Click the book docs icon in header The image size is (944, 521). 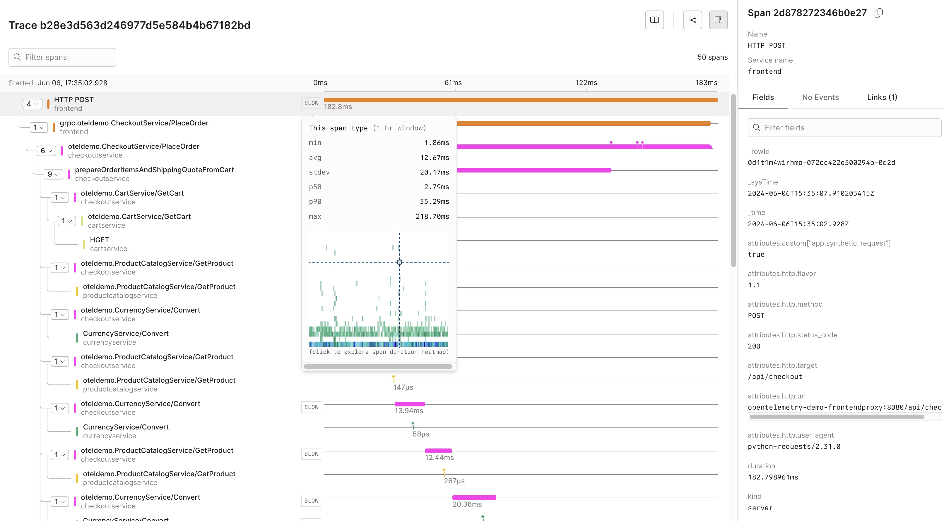click(x=654, y=20)
